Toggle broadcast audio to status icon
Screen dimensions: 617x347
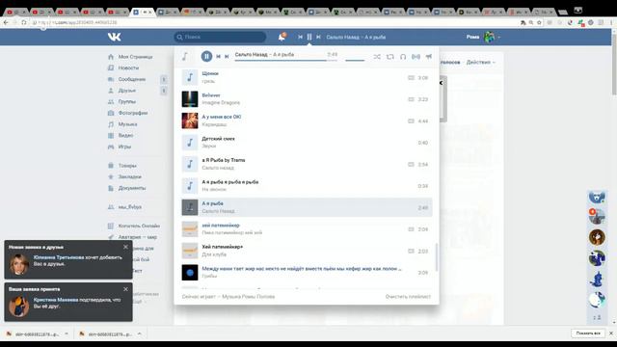416,57
